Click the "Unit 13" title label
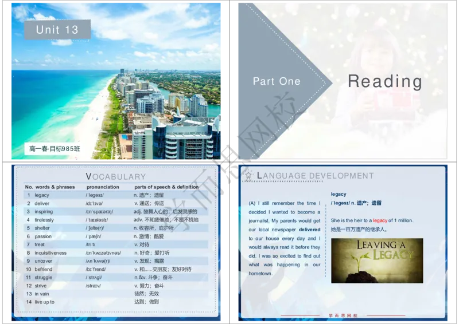459x324 pixels. pos(57,30)
